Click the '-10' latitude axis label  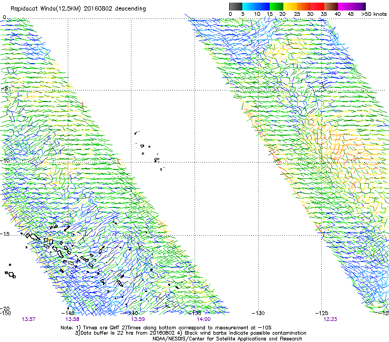(5, 160)
